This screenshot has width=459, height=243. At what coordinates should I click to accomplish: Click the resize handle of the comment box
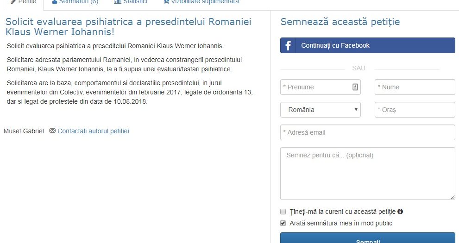452,197
